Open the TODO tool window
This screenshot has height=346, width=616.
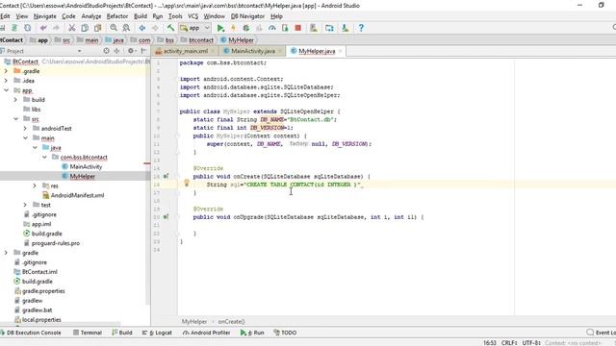[x=285, y=333]
